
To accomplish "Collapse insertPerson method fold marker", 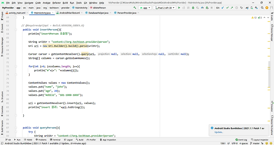I will (16, 30).
